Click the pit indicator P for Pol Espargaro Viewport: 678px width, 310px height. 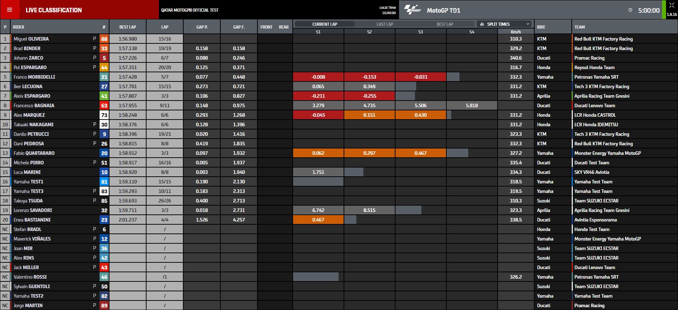[94, 67]
